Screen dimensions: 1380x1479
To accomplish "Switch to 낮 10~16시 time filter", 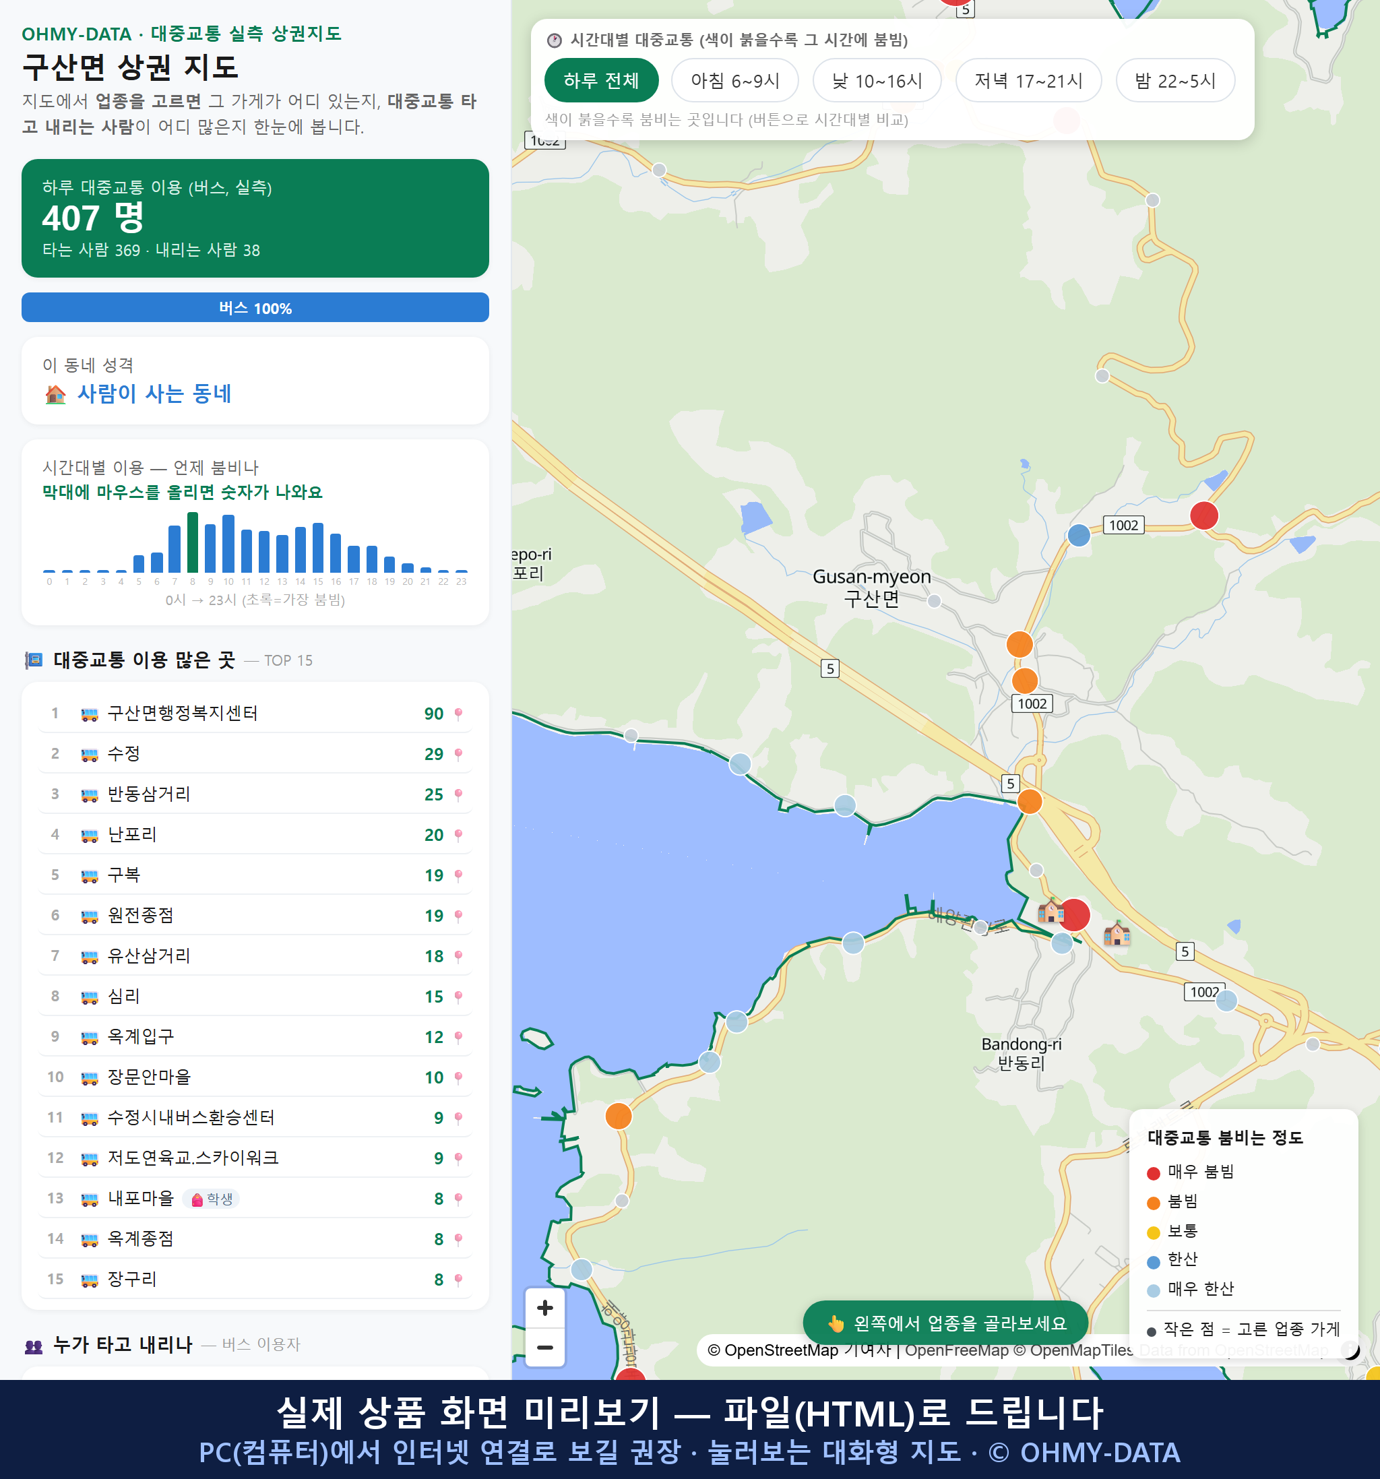I will (x=877, y=80).
